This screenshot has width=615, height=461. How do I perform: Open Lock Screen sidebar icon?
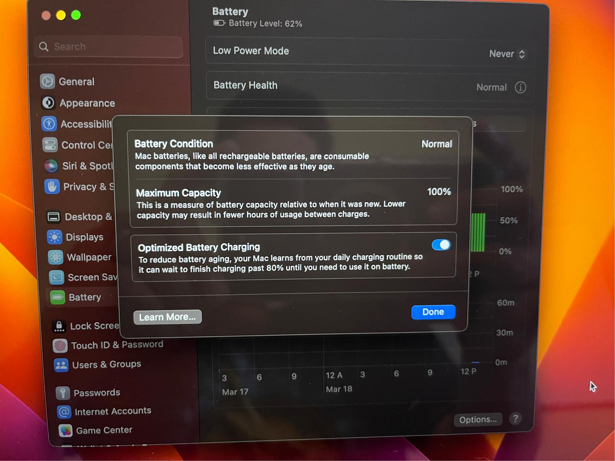point(59,326)
